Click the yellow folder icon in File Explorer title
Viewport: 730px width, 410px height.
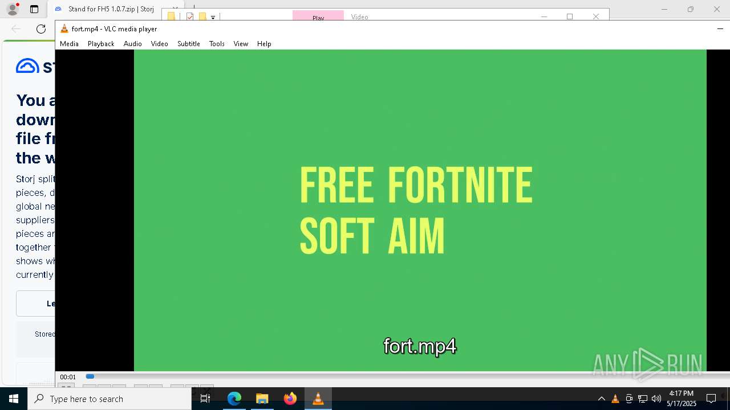(172, 17)
